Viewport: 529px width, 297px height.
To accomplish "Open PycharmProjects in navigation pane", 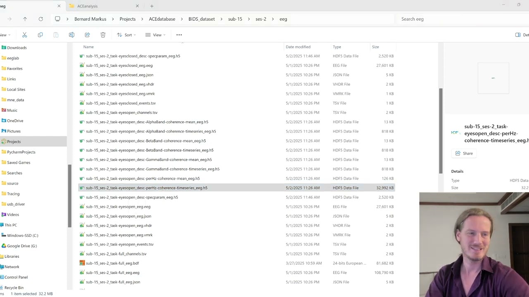I will coord(21,152).
